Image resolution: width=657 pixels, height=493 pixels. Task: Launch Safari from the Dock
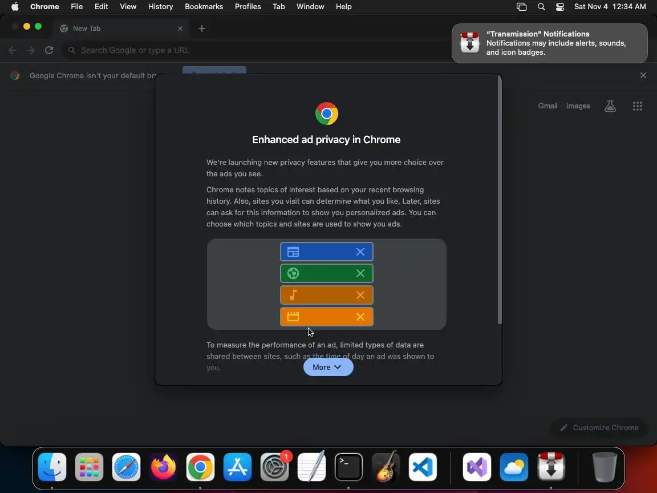click(126, 467)
